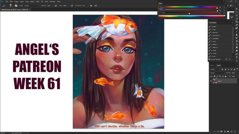Filter layers by adjustment layers

pos(226,69)
